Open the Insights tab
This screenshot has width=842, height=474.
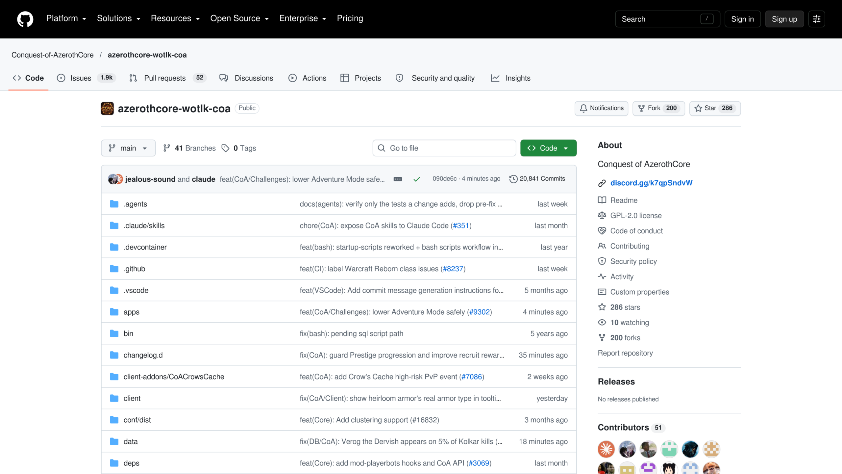pyautogui.click(x=510, y=78)
